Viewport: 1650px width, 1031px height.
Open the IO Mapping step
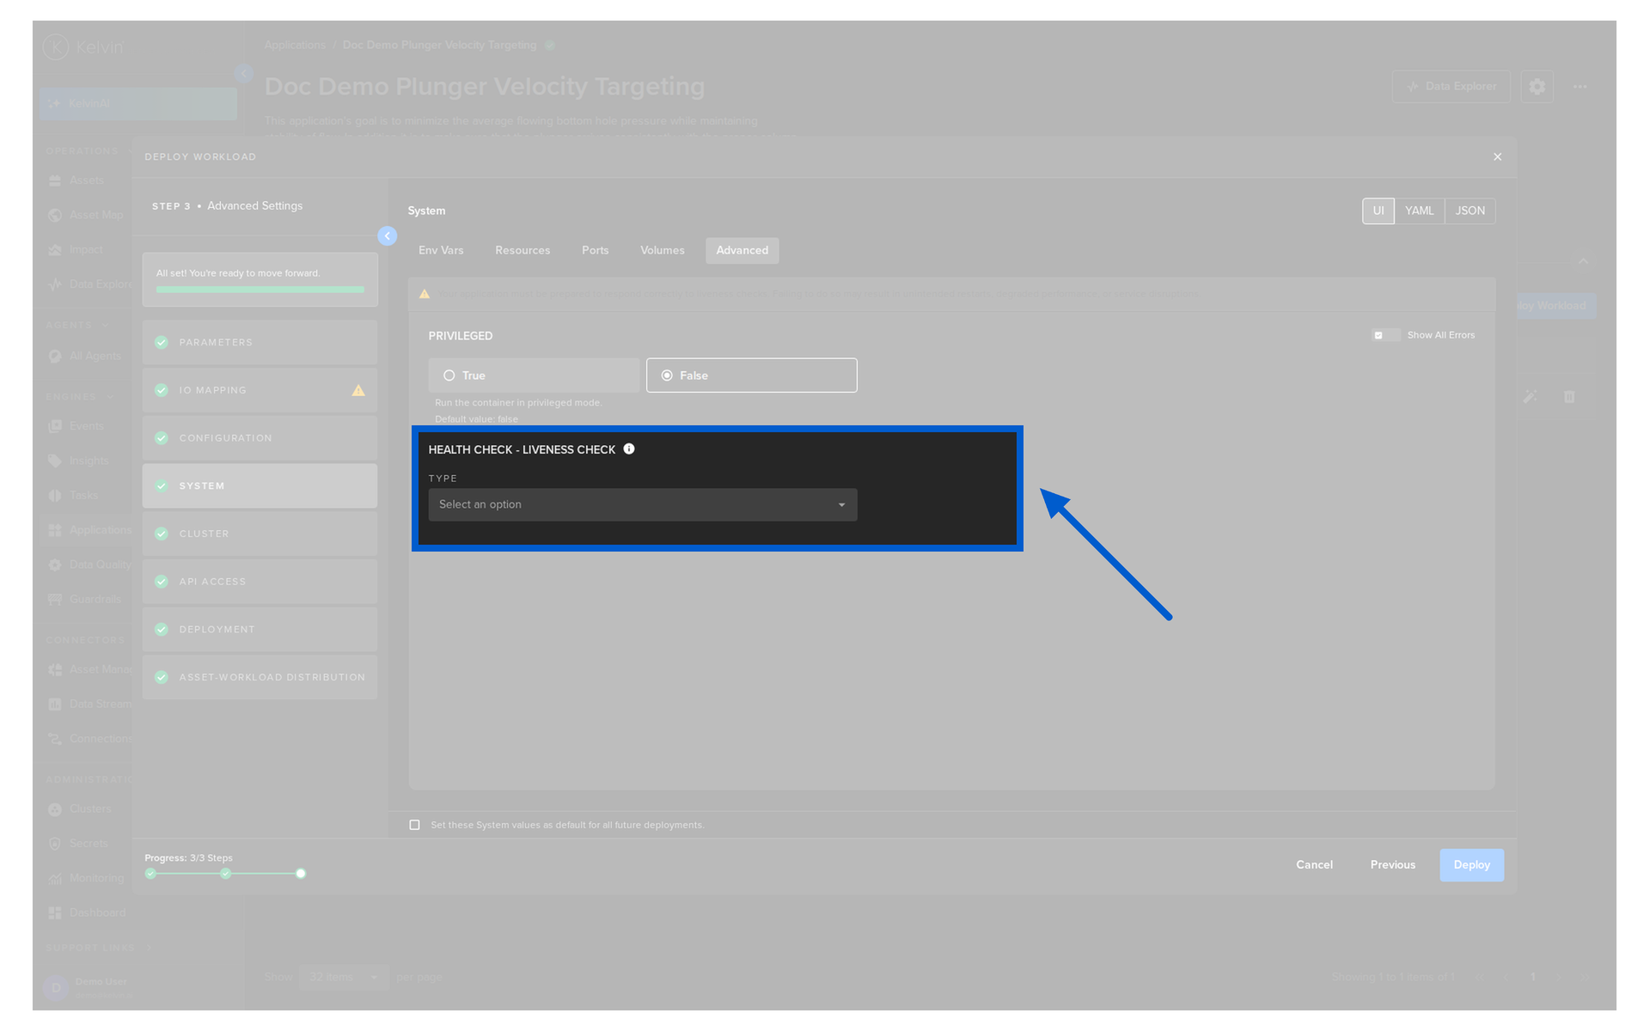click(260, 390)
